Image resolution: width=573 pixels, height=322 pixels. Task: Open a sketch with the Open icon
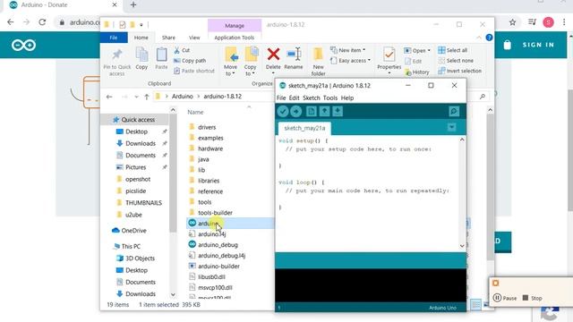click(x=324, y=111)
